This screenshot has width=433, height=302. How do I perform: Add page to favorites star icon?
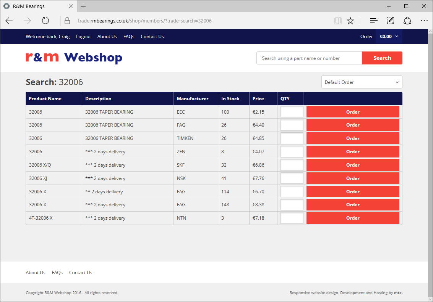pos(350,21)
